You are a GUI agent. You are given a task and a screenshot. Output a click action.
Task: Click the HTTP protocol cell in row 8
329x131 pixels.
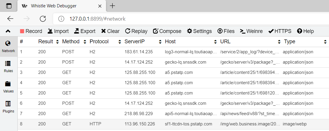(95, 124)
